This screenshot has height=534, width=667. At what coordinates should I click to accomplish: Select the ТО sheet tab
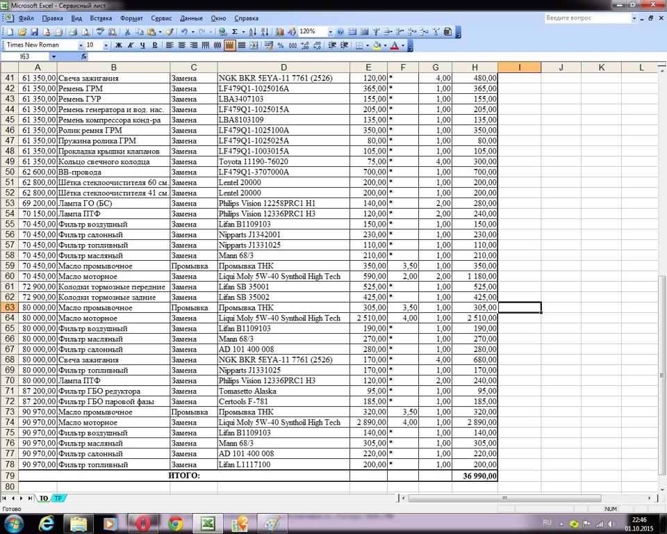[44, 498]
